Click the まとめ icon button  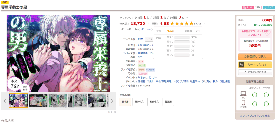pyautogui.click(x=248, y=7)
